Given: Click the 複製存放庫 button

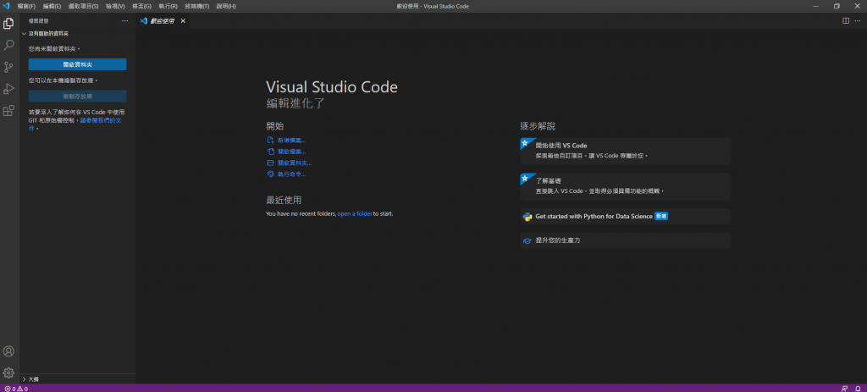Looking at the screenshot, I should tap(77, 97).
